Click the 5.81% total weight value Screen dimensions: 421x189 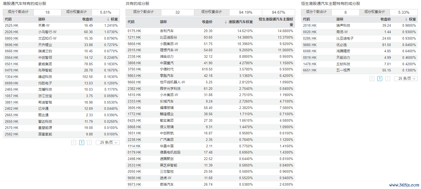[x=106, y=12]
